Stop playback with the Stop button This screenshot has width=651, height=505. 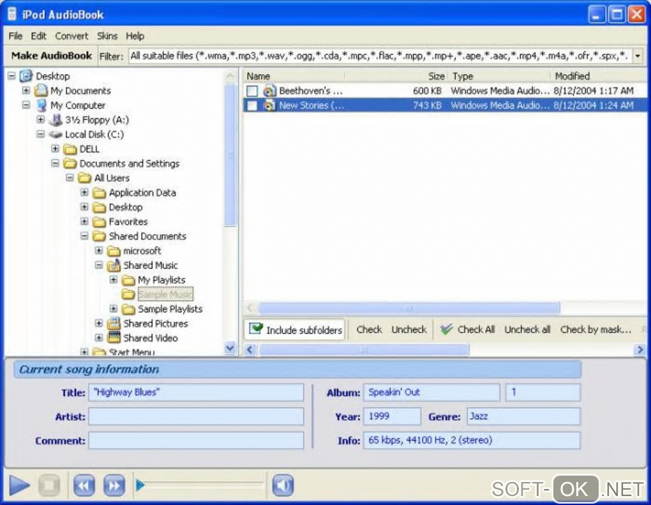[49, 485]
